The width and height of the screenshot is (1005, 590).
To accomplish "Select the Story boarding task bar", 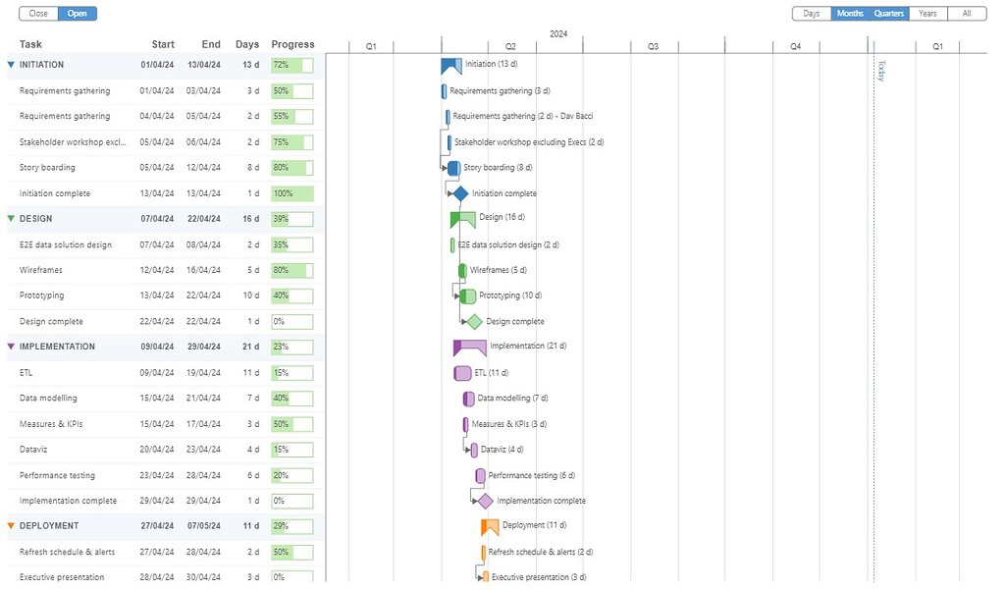I will pos(453,167).
